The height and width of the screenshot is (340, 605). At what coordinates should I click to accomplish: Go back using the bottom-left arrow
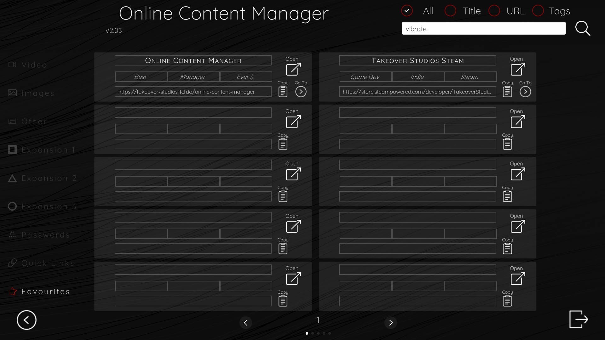(x=26, y=320)
